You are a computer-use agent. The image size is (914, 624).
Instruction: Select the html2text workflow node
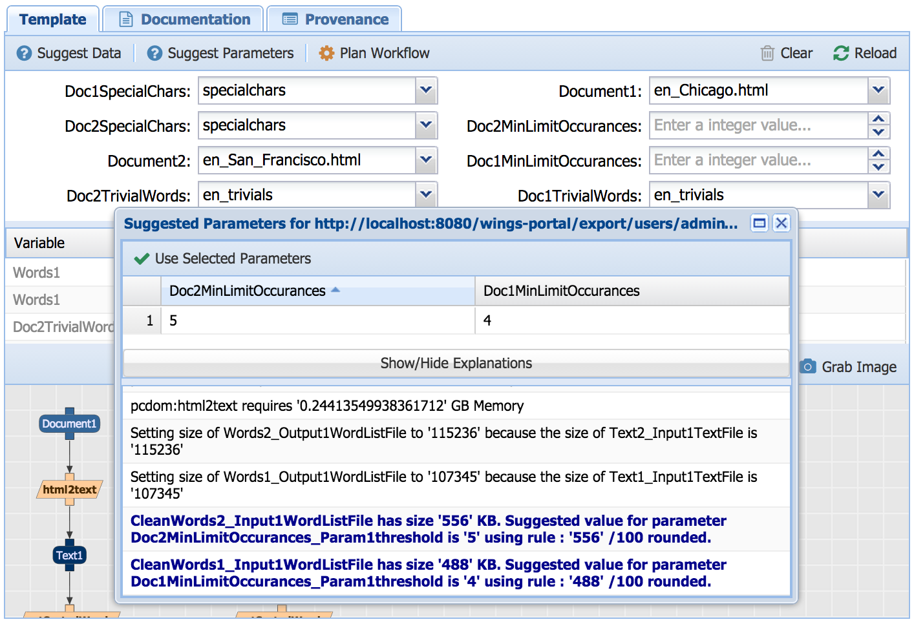point(69,490)
